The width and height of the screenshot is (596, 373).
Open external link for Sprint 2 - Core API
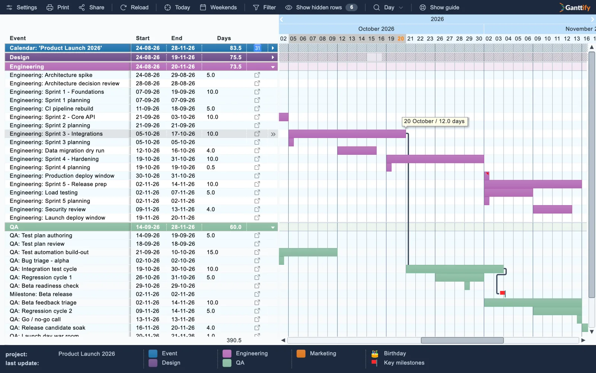[x=257, y=117]
